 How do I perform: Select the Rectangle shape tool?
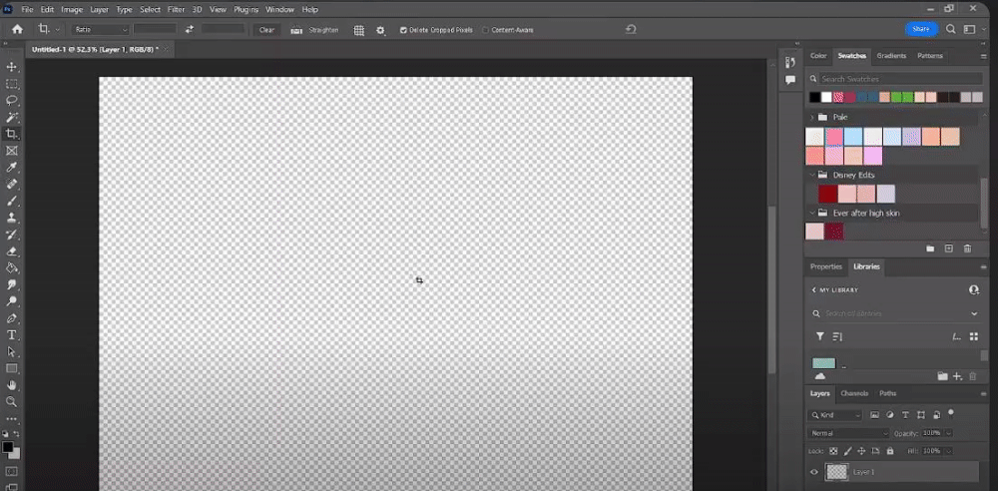point(11,368)
